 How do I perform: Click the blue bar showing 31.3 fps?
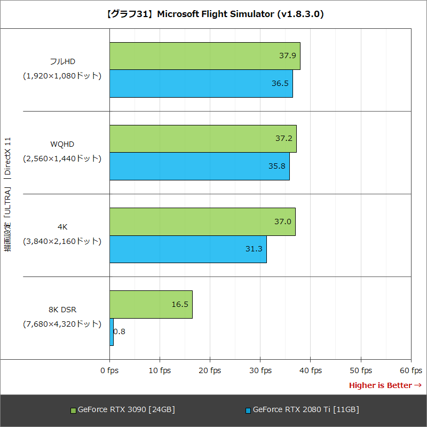[x=188, y=249]
